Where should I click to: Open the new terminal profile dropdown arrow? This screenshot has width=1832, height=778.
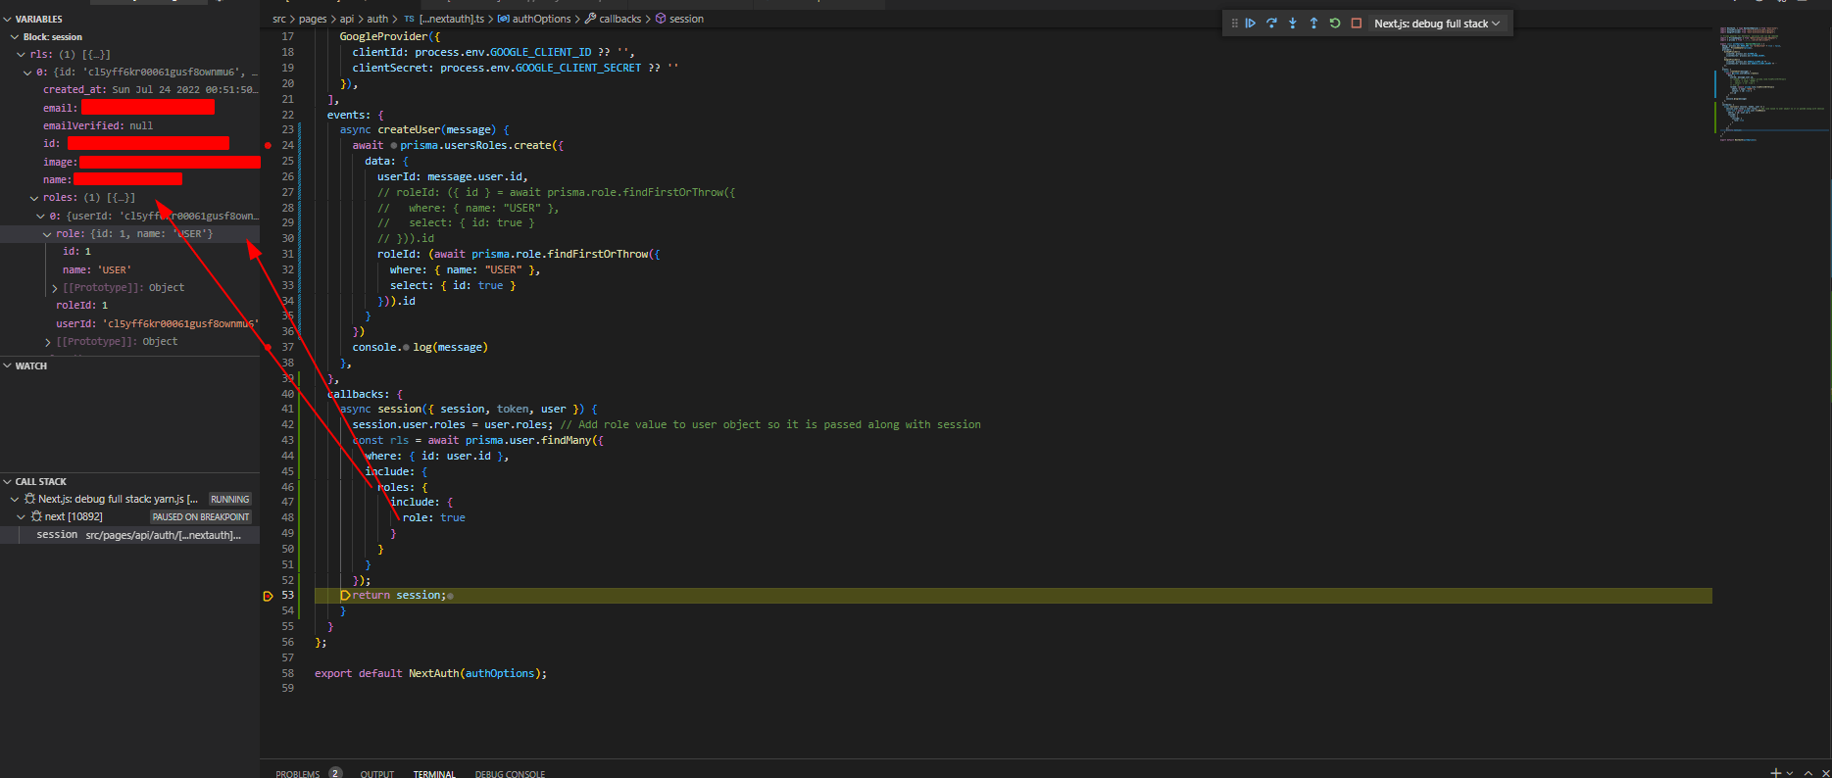pos(1790,773)
